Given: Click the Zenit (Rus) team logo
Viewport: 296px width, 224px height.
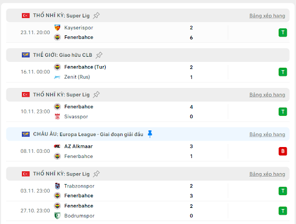Looking at the screenshot, I should click(57, 77).
